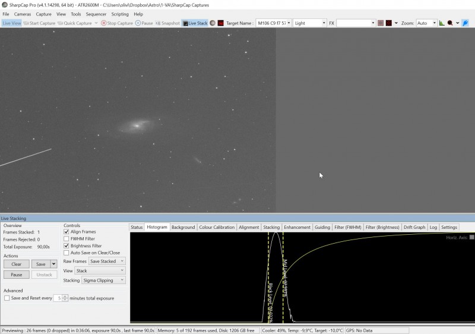This screenshot has height=334, width=475.
Task: Open the FX effects dropdown
Action: point(356,23)
